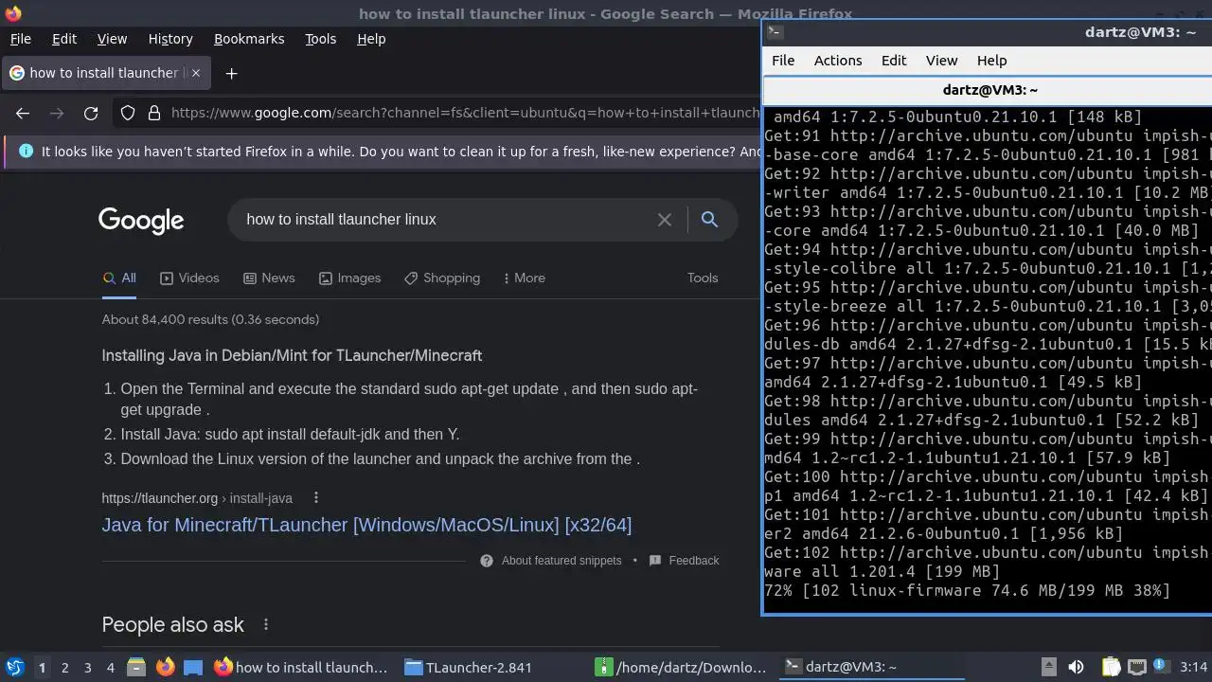Switch to the News results tab

[x=269, y=278]
